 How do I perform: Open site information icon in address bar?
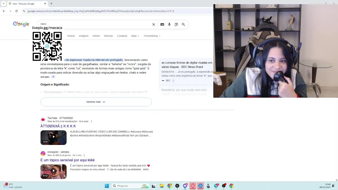(x=24, y=11)
